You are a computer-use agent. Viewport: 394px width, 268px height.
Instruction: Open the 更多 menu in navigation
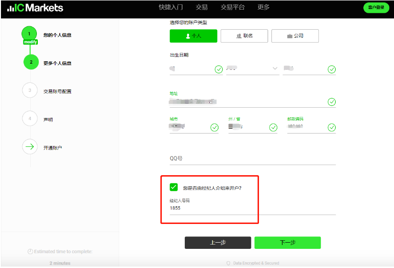click(x=263, y=7)
